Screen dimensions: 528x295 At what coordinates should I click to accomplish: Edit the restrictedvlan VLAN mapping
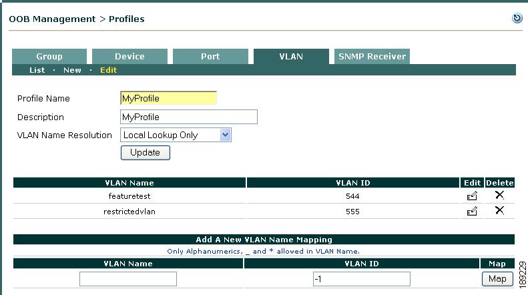[472, 211]
